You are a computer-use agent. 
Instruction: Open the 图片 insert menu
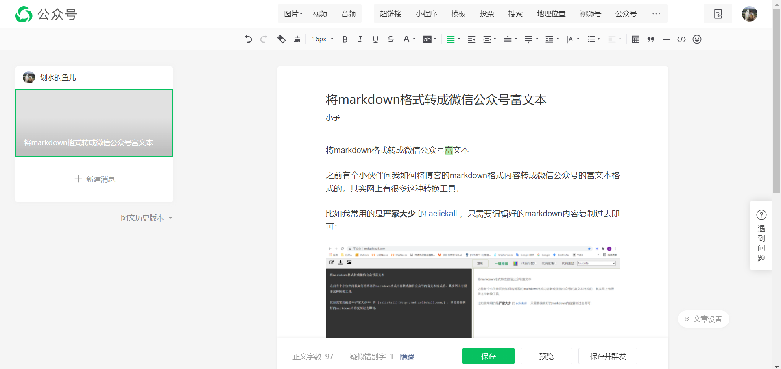[x=293, y=14]
